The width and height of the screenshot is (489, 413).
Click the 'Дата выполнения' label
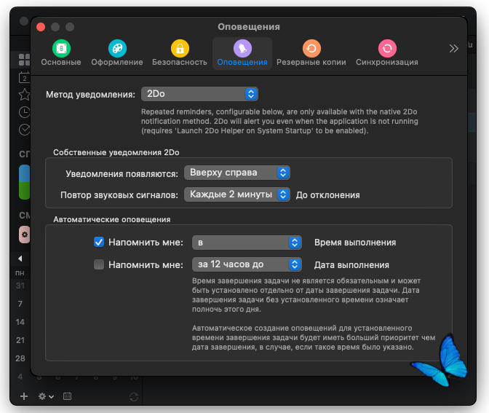pyautogui.click(x=351, y=265)
